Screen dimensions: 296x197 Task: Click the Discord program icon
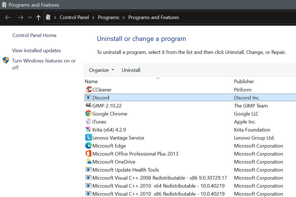(89, 98)
